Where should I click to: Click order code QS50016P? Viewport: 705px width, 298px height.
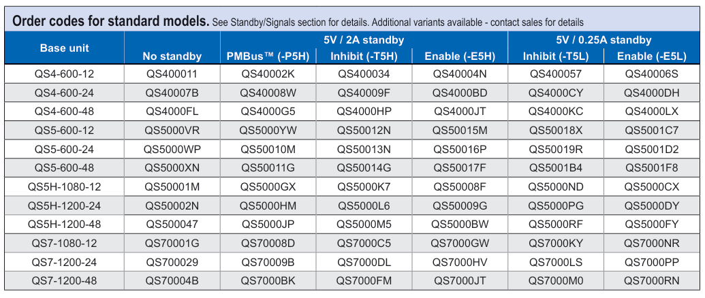click(460, 150)
